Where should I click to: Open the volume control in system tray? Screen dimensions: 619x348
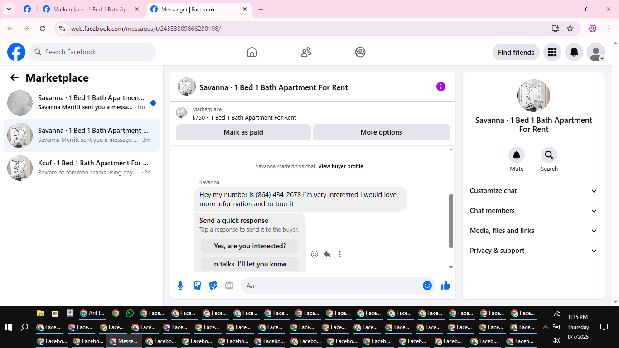click(556, 340)
